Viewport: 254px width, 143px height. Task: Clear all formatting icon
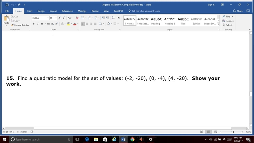click(x=77, y=18)
